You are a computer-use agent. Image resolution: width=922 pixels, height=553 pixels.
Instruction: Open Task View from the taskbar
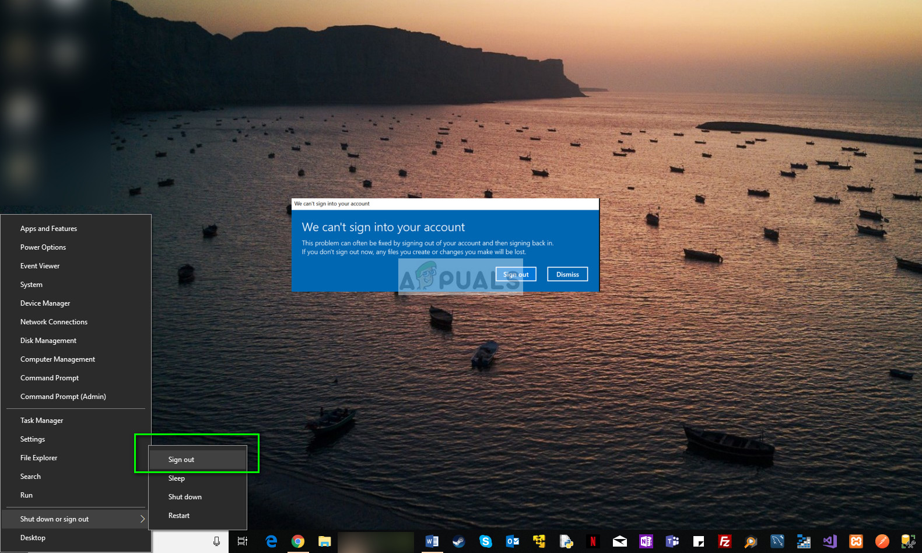(x=243, y=542)
